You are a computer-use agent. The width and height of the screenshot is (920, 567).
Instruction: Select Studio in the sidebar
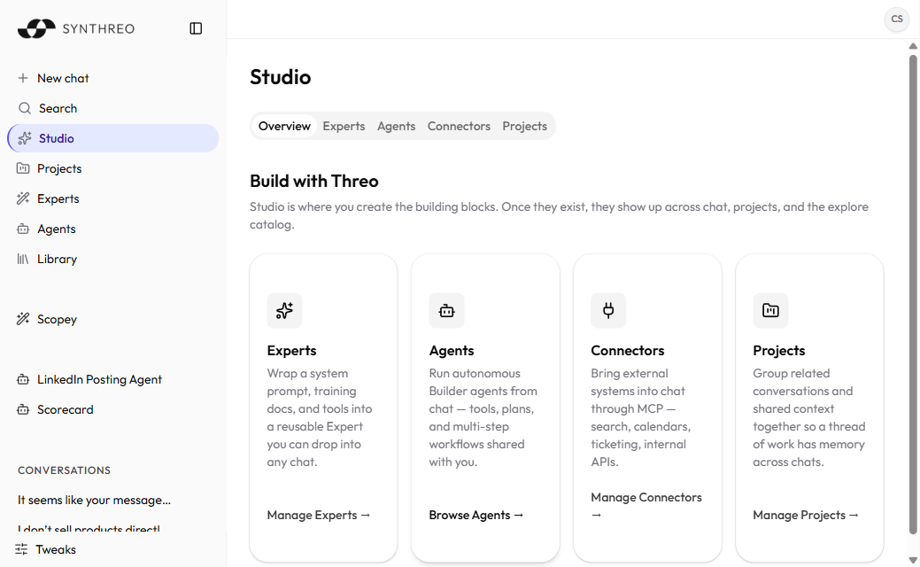click(112, 138)
